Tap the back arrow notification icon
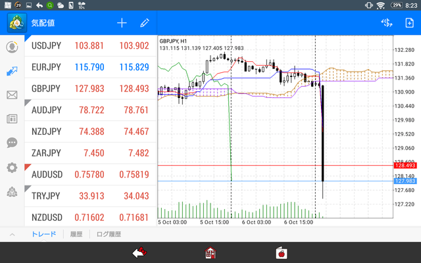Screen dimensions: 421x263 coord(39,5)
